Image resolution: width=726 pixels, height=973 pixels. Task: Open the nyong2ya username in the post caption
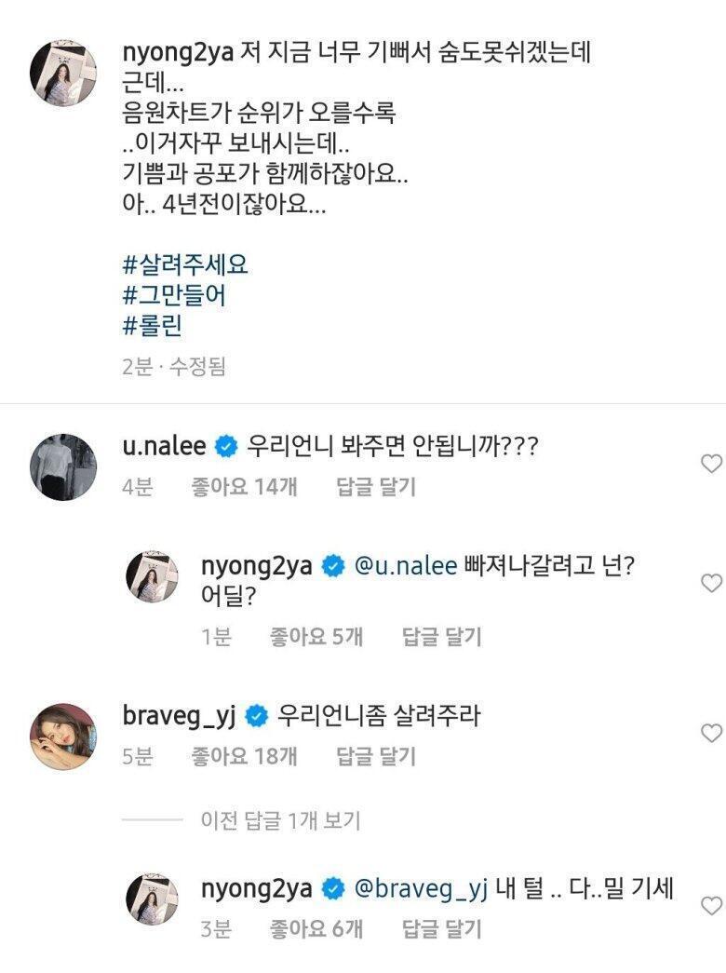[x=178, y=52]
